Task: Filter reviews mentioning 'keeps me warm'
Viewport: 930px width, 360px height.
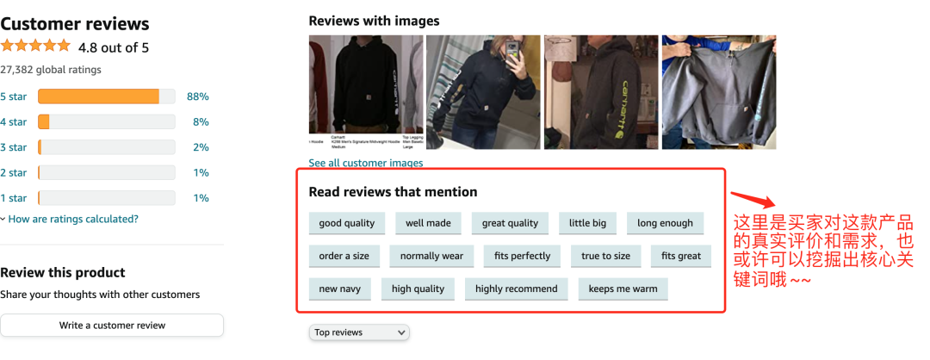Action: tap(623, 289)
